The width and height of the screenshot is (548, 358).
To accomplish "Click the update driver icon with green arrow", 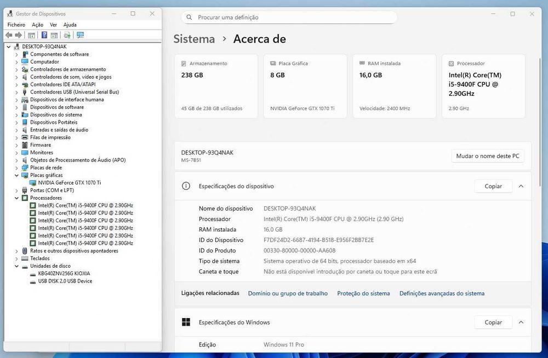I will 67,35.
